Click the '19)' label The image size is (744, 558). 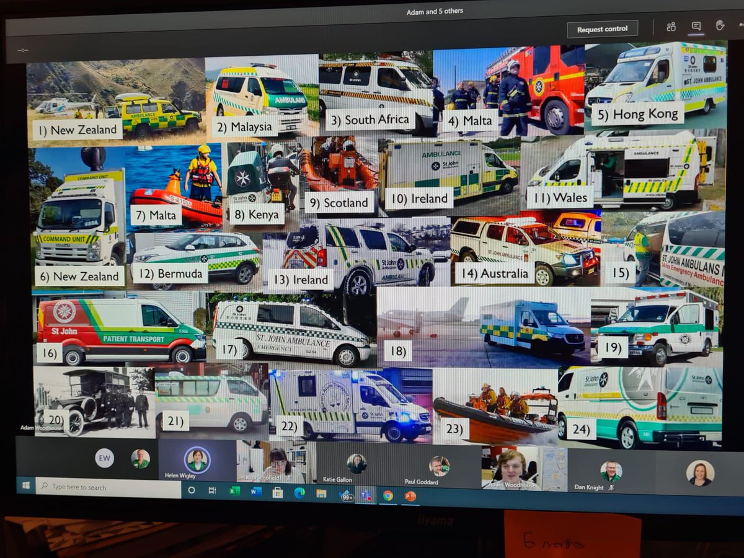point(613,348)
